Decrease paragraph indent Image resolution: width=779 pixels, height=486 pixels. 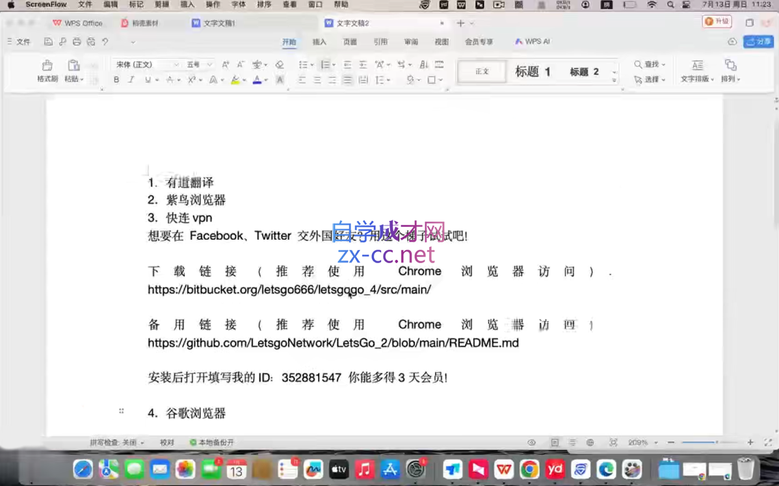coord(347,64)
